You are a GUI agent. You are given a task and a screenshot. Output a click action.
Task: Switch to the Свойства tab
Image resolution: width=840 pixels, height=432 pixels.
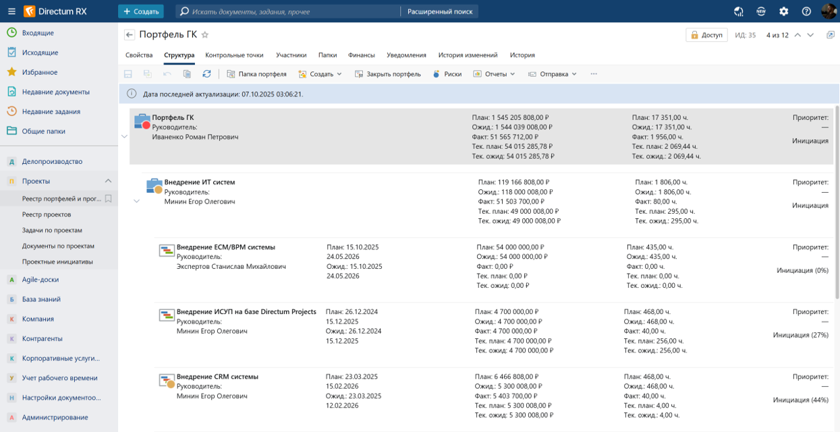click(139, 55)
